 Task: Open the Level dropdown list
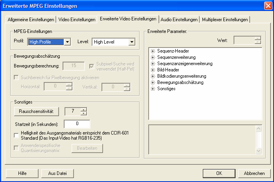point(132,42)
